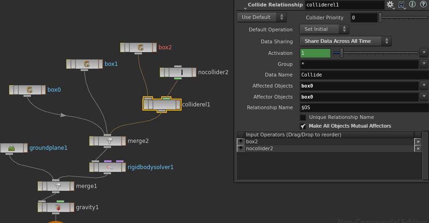Open the H presets menu icon
Image resolution: width=429 pixels, height=223 pixels.
click(401, 5)
